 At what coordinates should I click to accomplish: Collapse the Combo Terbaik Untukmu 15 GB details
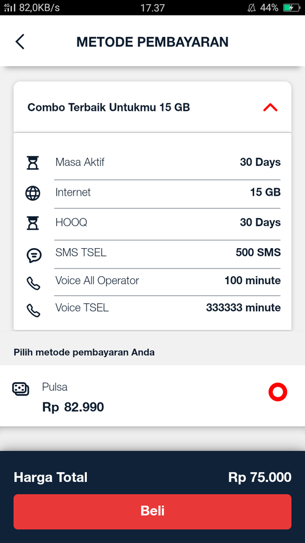point(271,107)
